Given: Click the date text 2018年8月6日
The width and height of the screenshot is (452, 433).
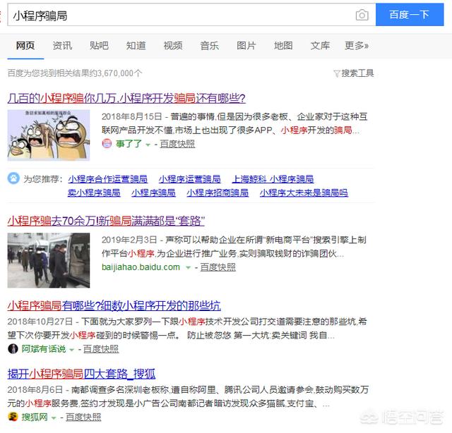Looking at the screenshot, I should 35,389.
